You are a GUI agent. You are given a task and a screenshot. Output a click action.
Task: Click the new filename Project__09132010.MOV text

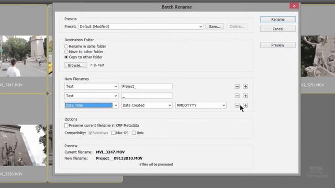coord(119,158)
